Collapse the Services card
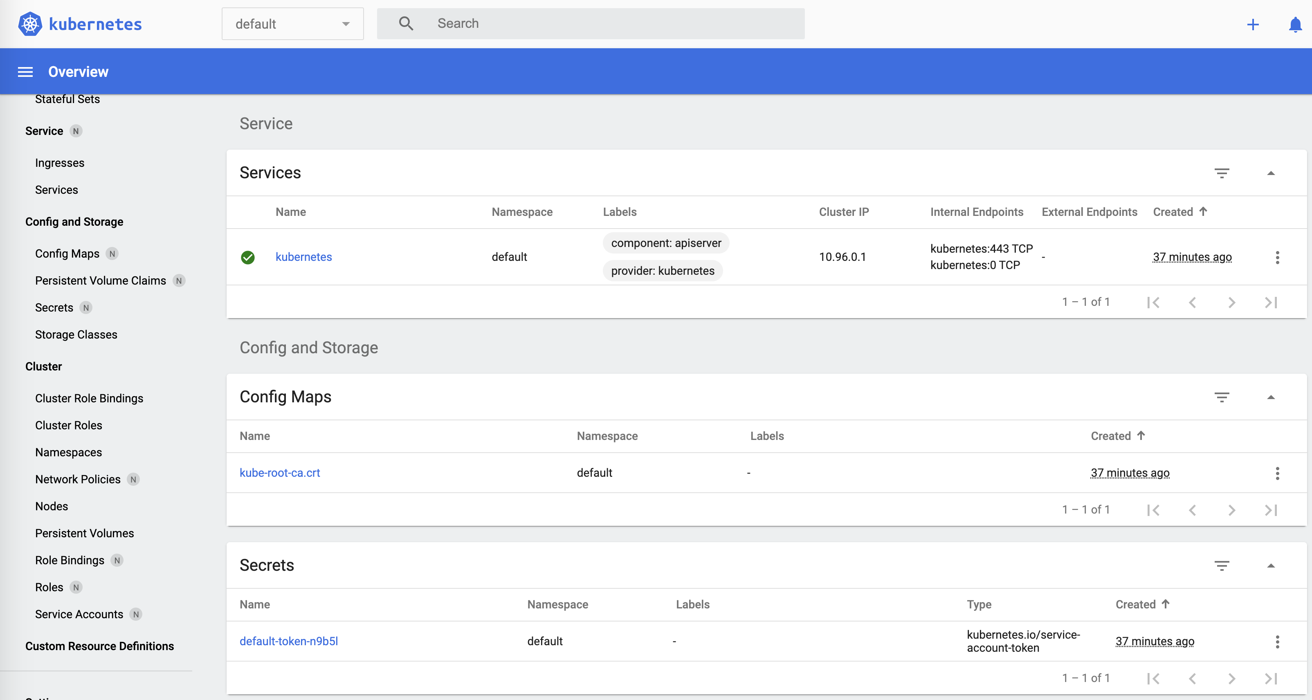This screenshot has height=700, width=1312. pyautogui.click(x=1271, y=173)
